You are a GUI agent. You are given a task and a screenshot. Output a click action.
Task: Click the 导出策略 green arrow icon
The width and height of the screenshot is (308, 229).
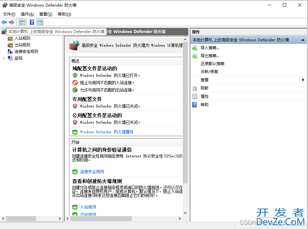pyautogui.click(x=195, y=56)
